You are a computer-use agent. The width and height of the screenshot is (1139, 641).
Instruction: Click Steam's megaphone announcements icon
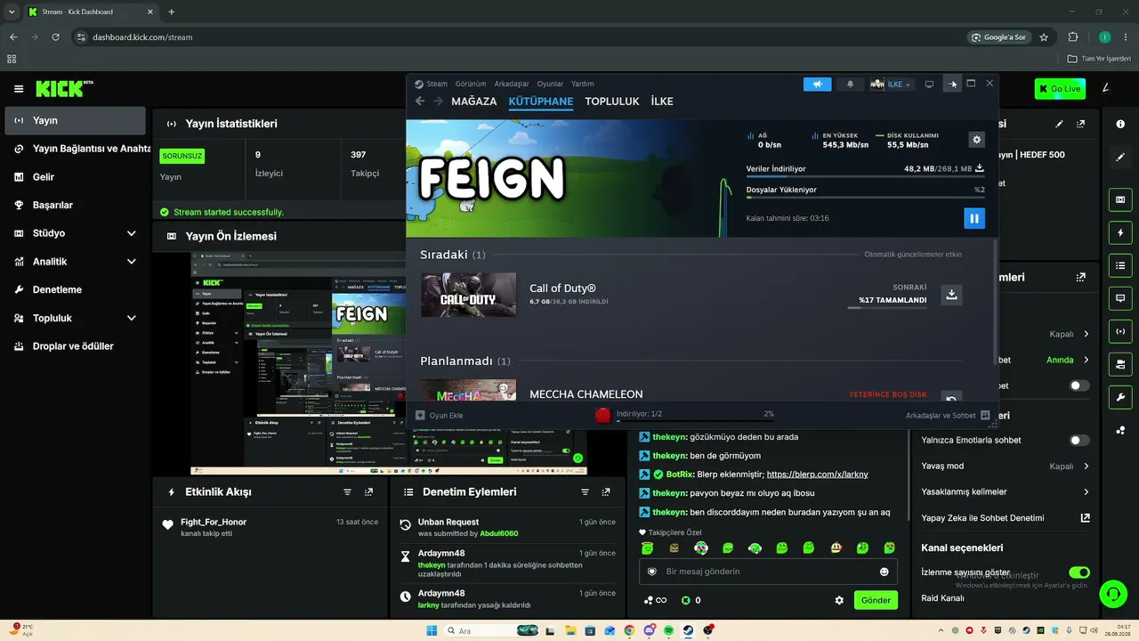(x=817, y=85)
